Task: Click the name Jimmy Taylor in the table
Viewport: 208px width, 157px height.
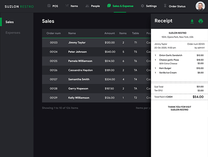Action: [77, 43]
